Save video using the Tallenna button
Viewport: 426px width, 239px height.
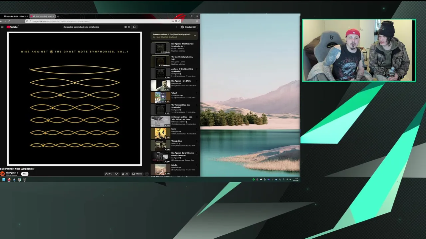[137, 174]
